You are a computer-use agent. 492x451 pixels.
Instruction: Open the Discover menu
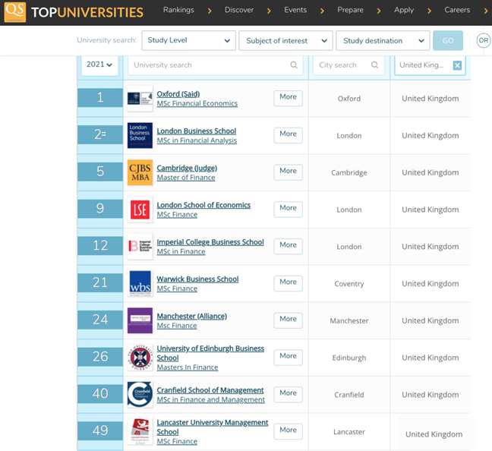coord(238,10)
